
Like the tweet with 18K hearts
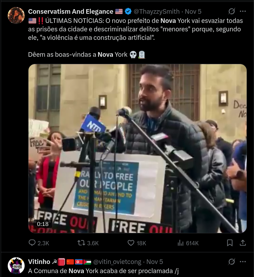coord(131,243)
